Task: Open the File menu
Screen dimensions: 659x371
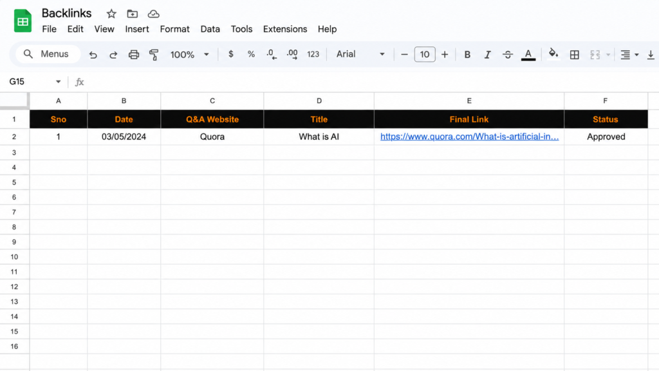Action: (49, 29)
